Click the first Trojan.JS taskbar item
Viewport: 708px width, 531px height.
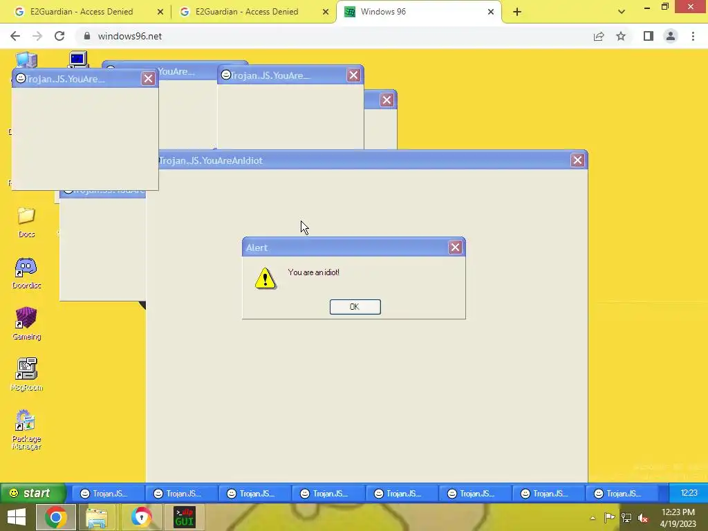pos(107,494)
